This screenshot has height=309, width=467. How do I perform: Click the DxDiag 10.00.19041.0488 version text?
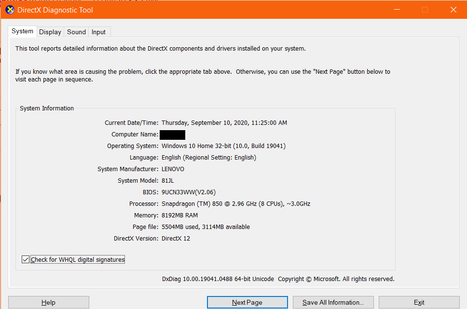pyautogui.click(x=218, y=279)
